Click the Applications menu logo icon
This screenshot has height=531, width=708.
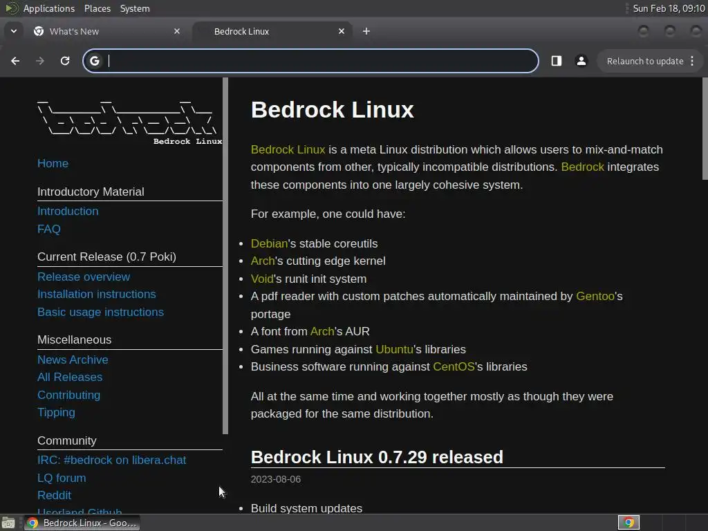12,8
